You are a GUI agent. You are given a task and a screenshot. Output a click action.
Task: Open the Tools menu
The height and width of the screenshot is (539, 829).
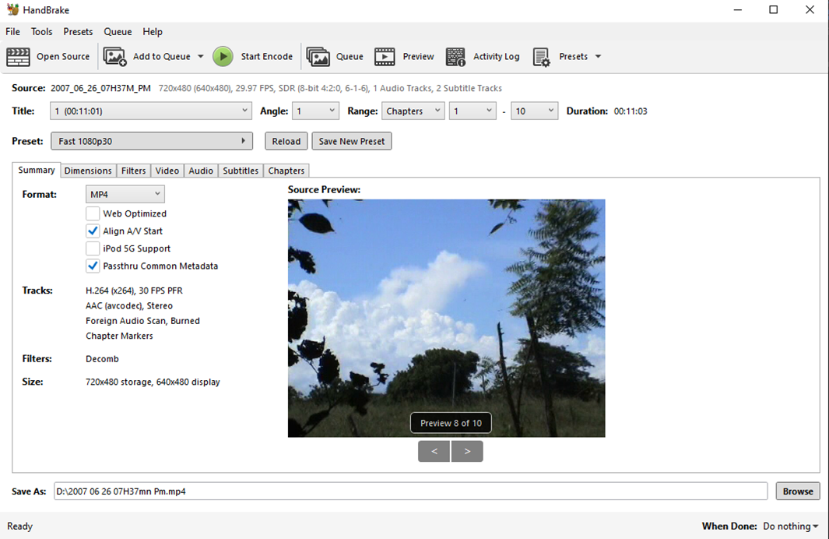(x=41, y=32)
